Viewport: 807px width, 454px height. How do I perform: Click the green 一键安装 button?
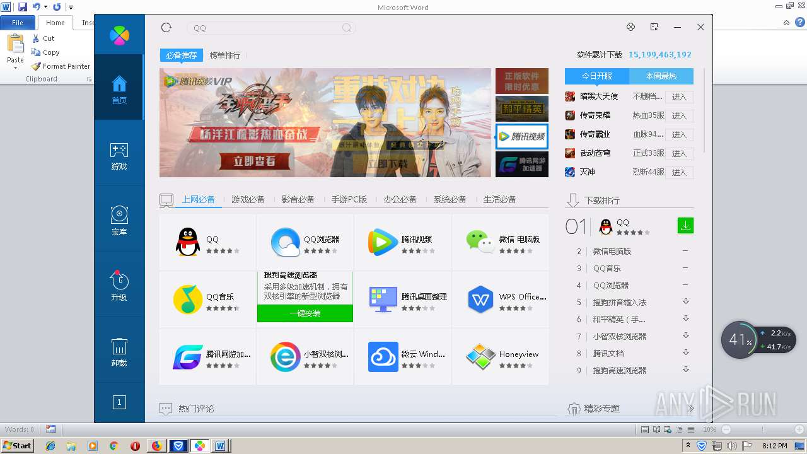pyautogui.click(x=305, y=313)
